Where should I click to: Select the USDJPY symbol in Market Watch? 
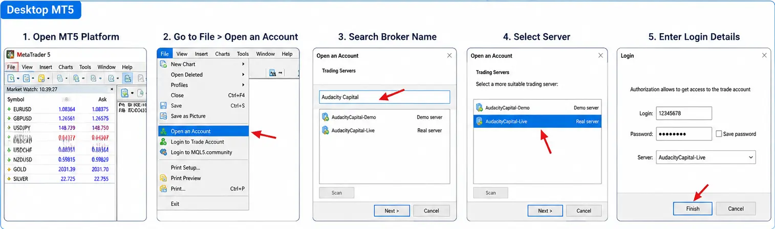(x=22, y=128)
